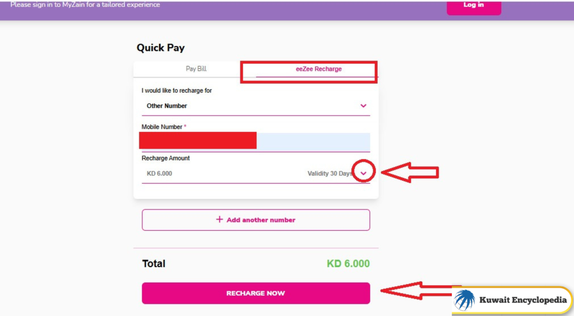Click the 'Validity 30 Days' label
The height and width of the screenshot is (316, 574).
tap(330, 173)
